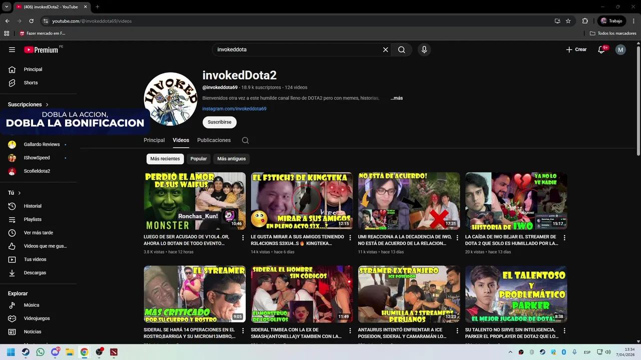Viewport: 641px width, 360px height.
Task: Open the notifications bell
Action: tap(602, 49)
